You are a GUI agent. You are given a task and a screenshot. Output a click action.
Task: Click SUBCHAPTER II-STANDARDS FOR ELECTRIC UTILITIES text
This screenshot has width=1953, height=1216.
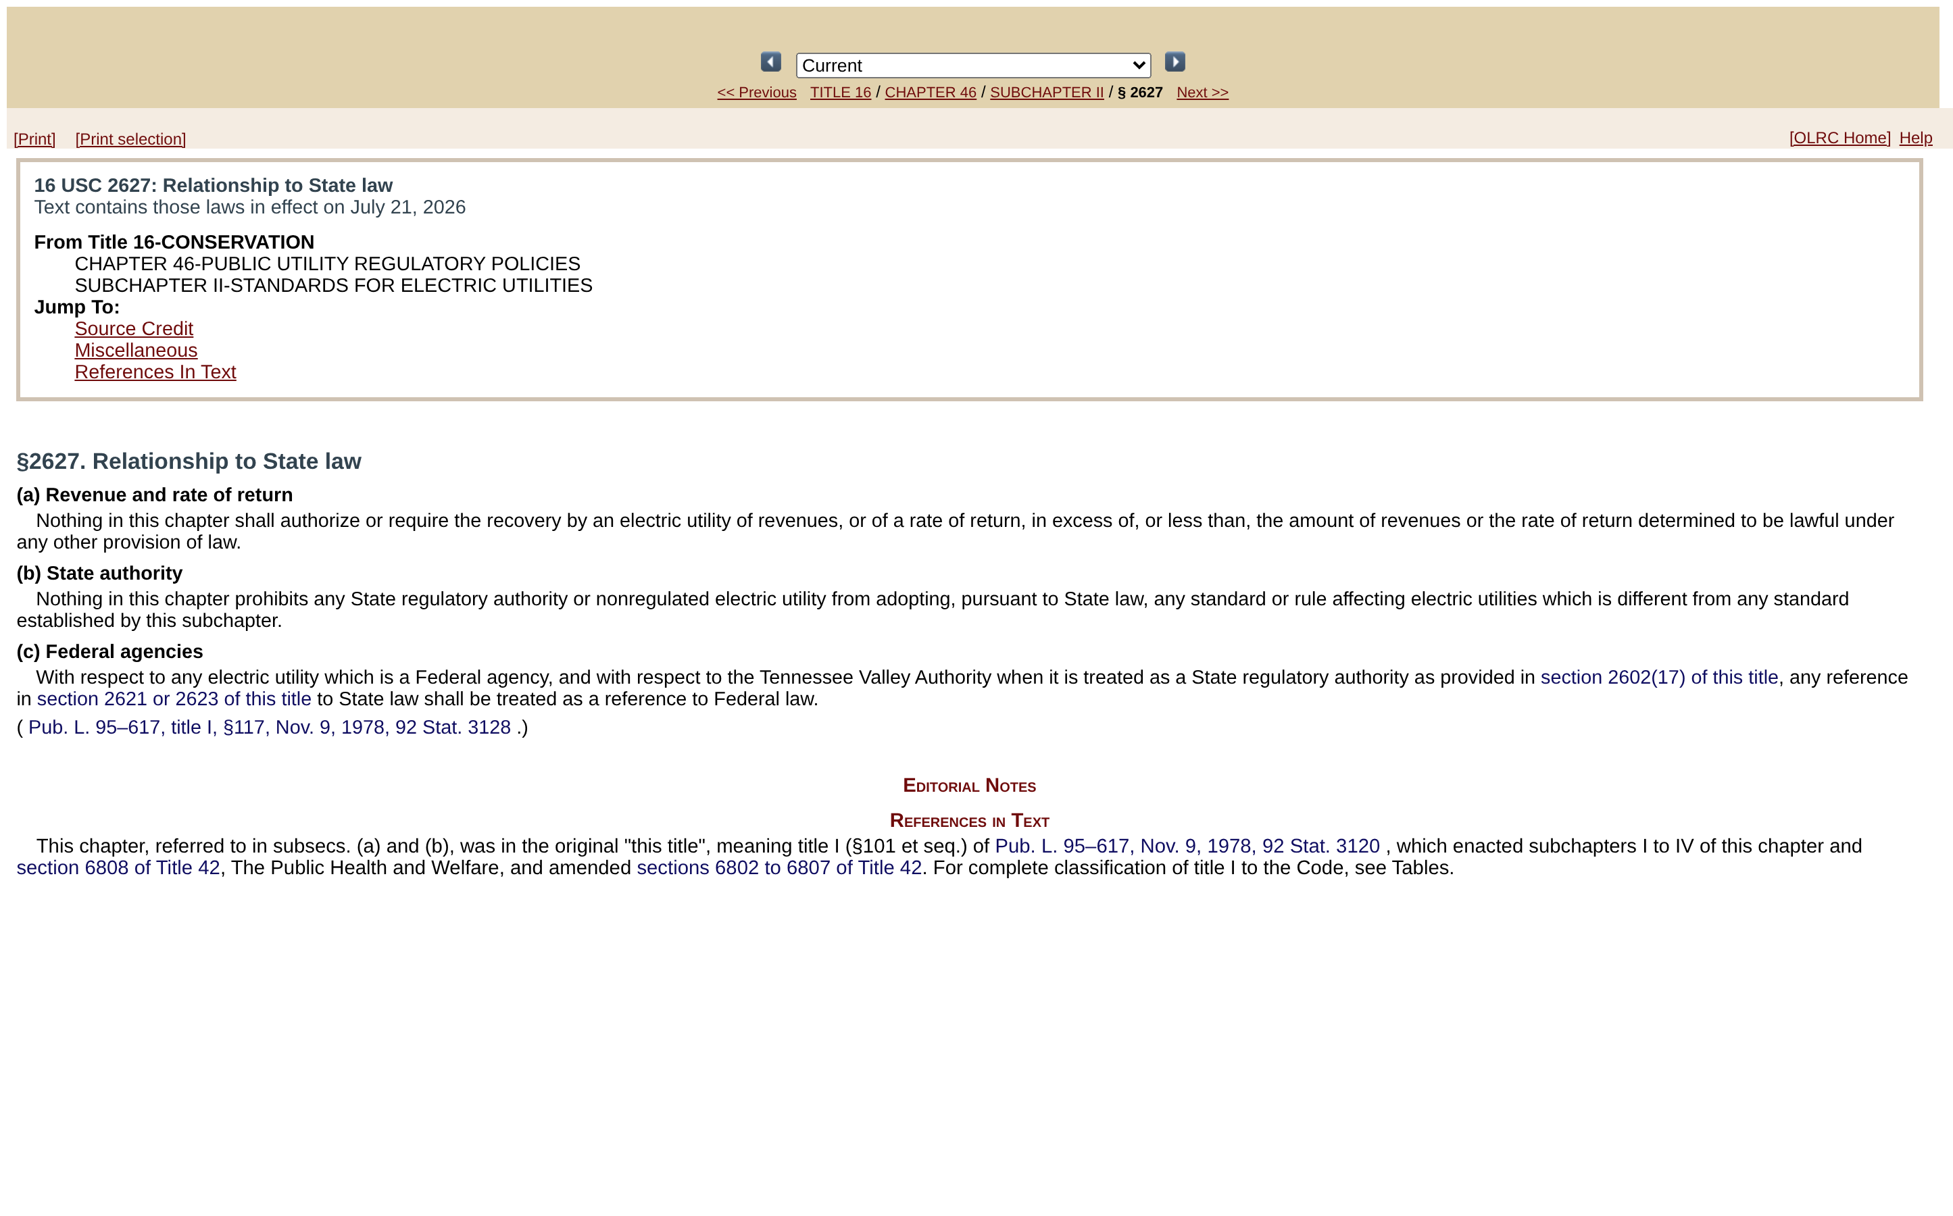pos(334,286)
